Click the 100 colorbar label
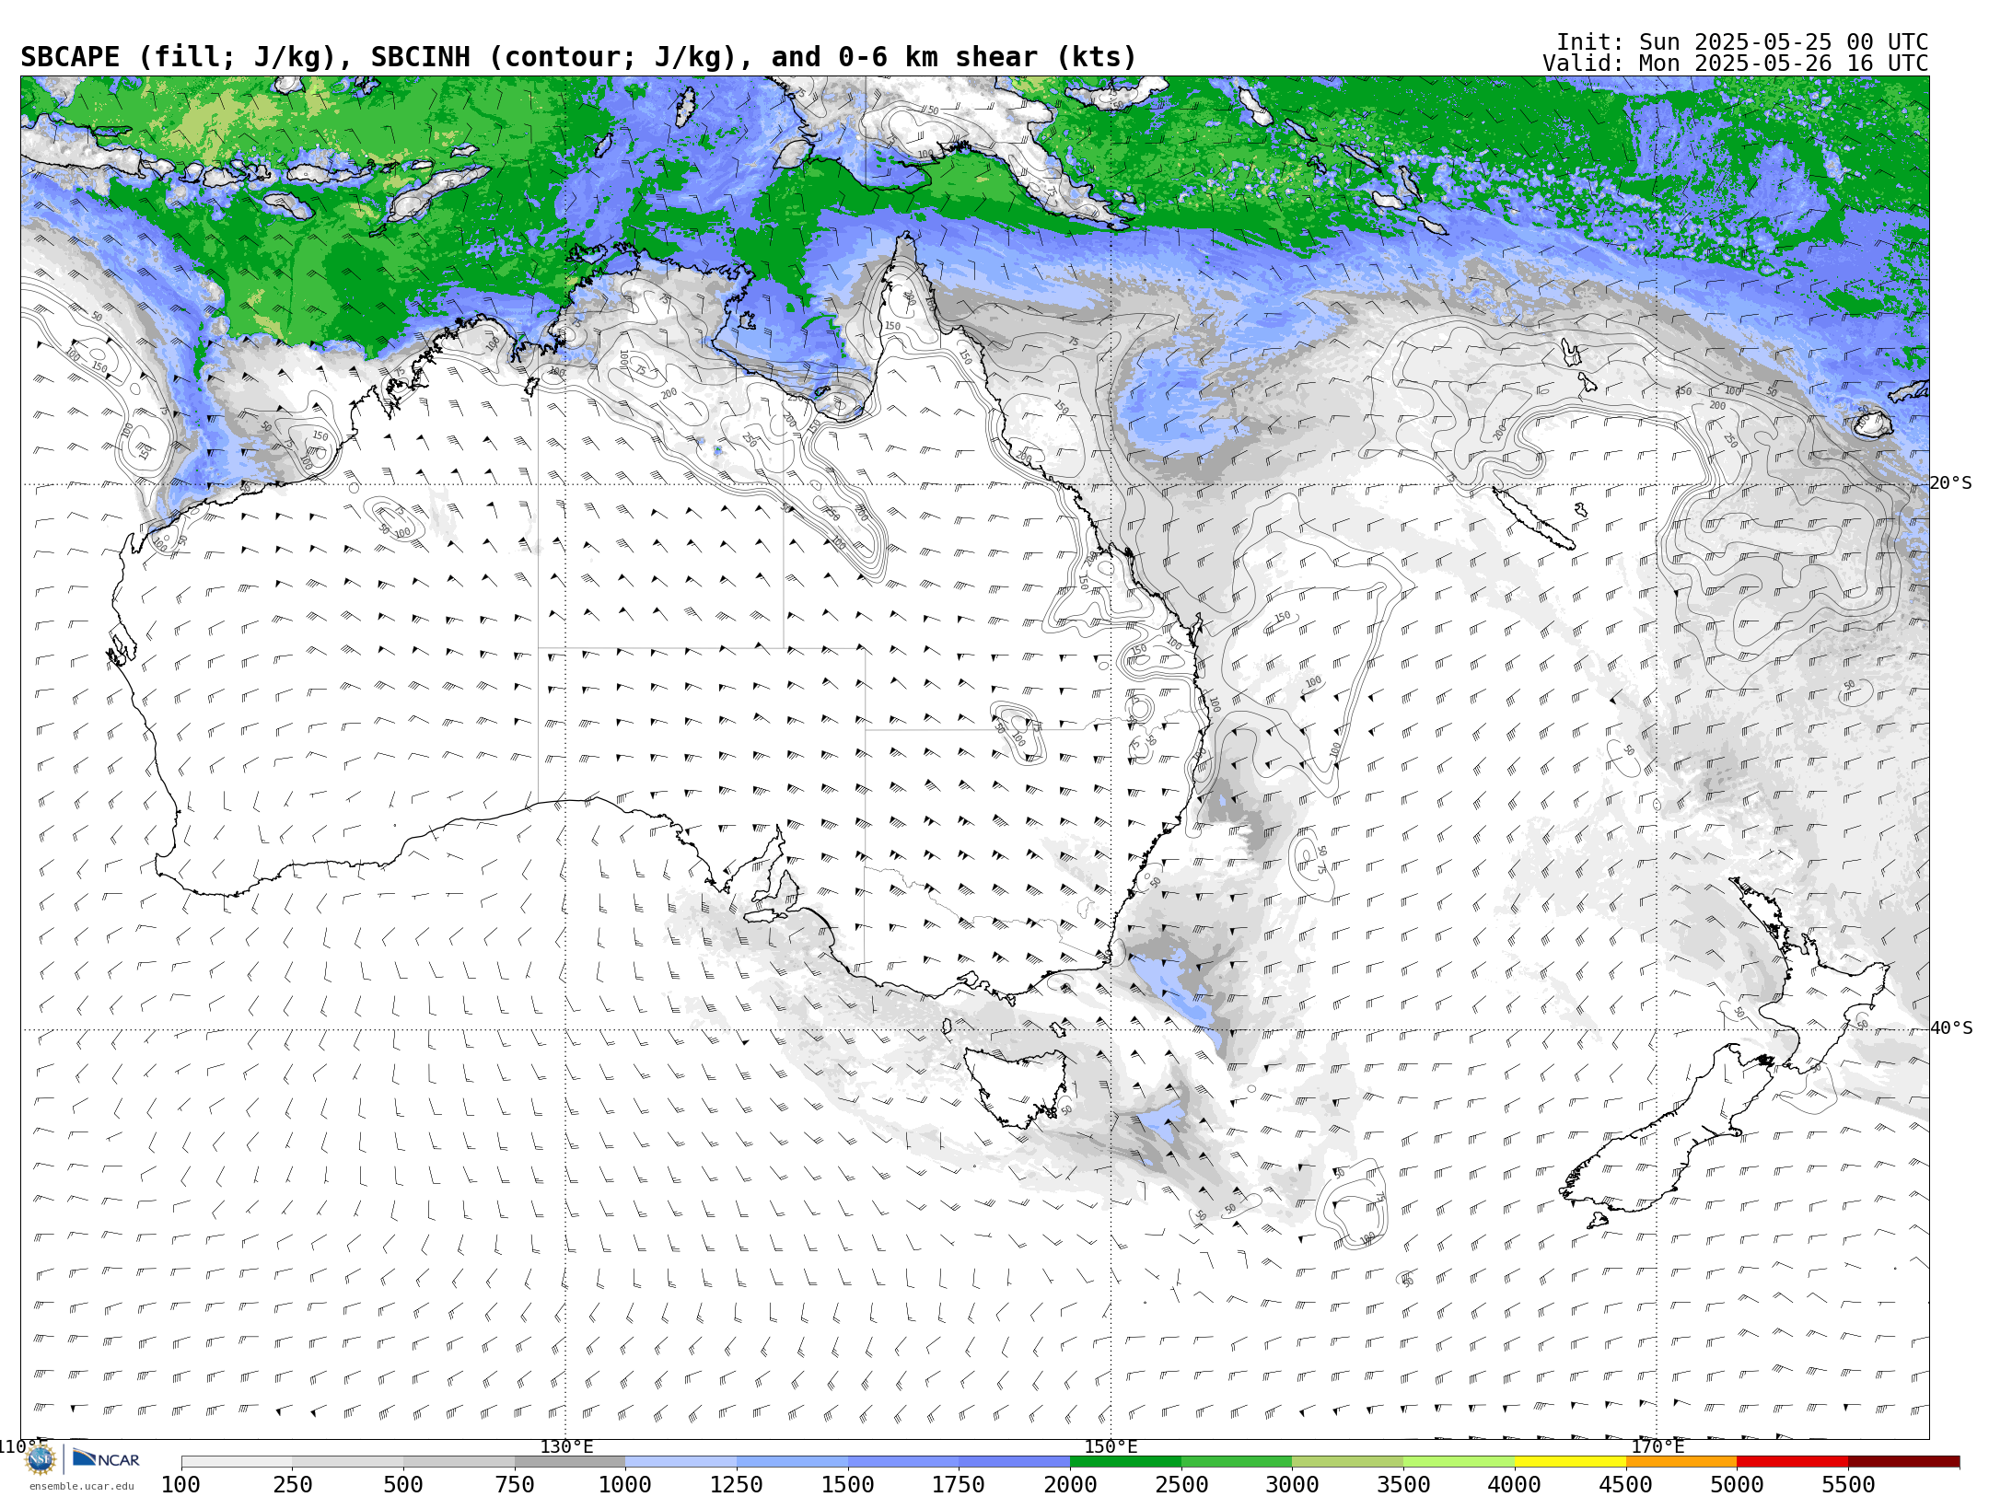The width and height of the screenshot is (1989, 1497). pos(180,1484)
